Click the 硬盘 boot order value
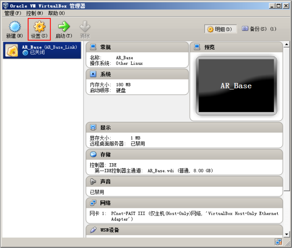 121,90
